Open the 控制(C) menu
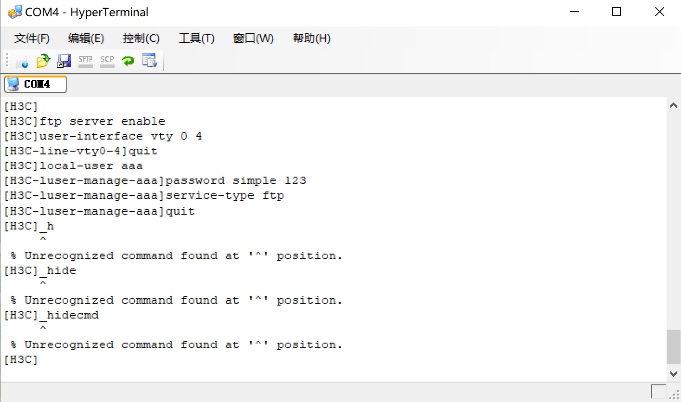 coord(141,38)
